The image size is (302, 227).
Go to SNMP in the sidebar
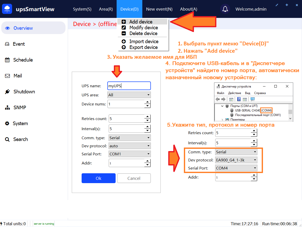(x=20, y=107)
